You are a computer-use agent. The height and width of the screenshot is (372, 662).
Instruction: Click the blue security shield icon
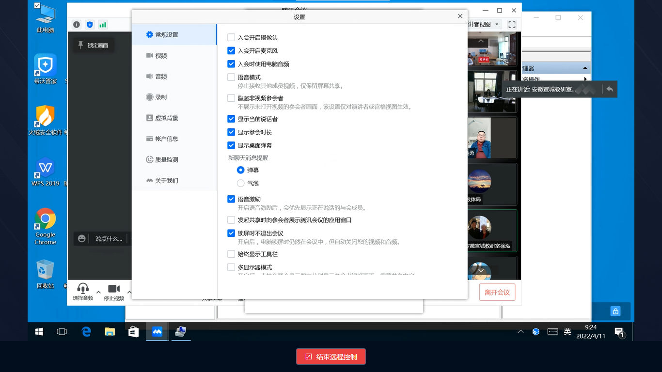[90, 24]
